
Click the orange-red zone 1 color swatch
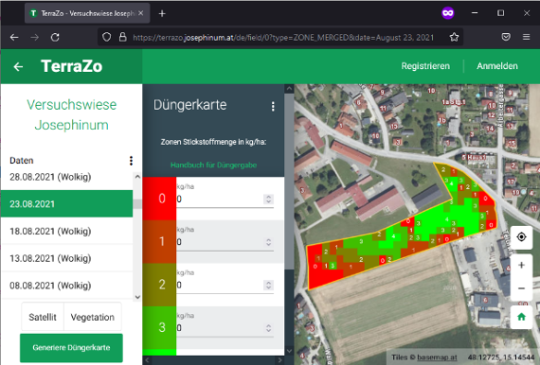[159, 242]
